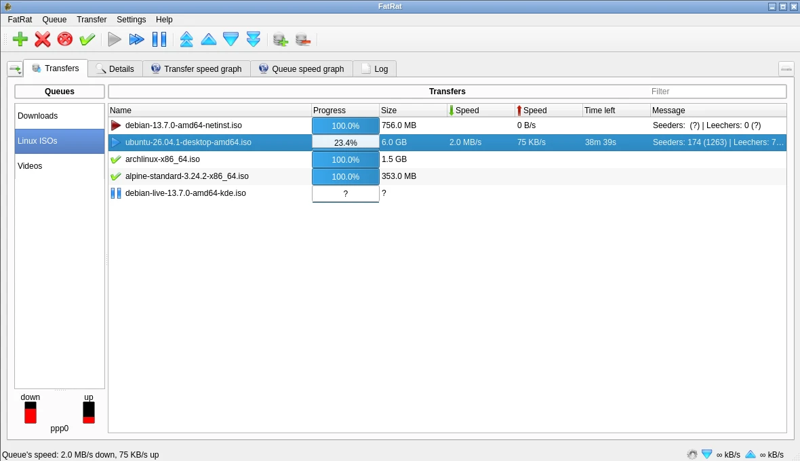Select debian-live-13.7.0-amd64-kde.iso transfer

pyautogui.click(x=447, y=193)
